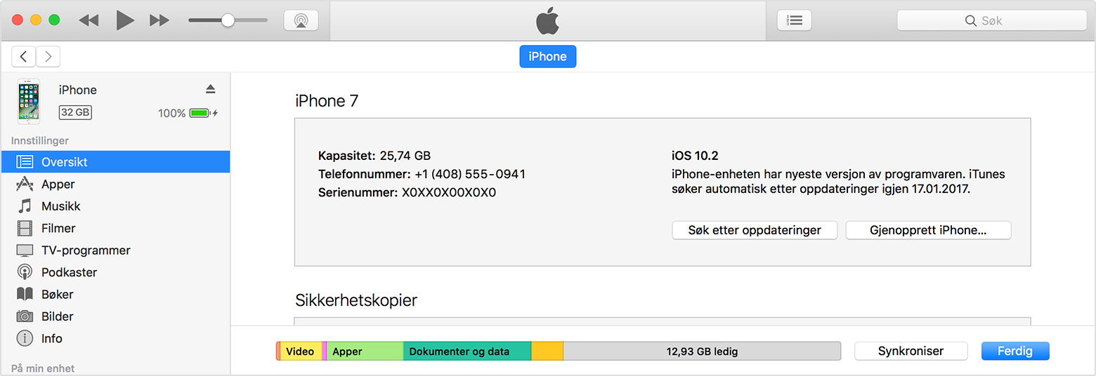Click the rewind playback button

[x=89, y=20]
